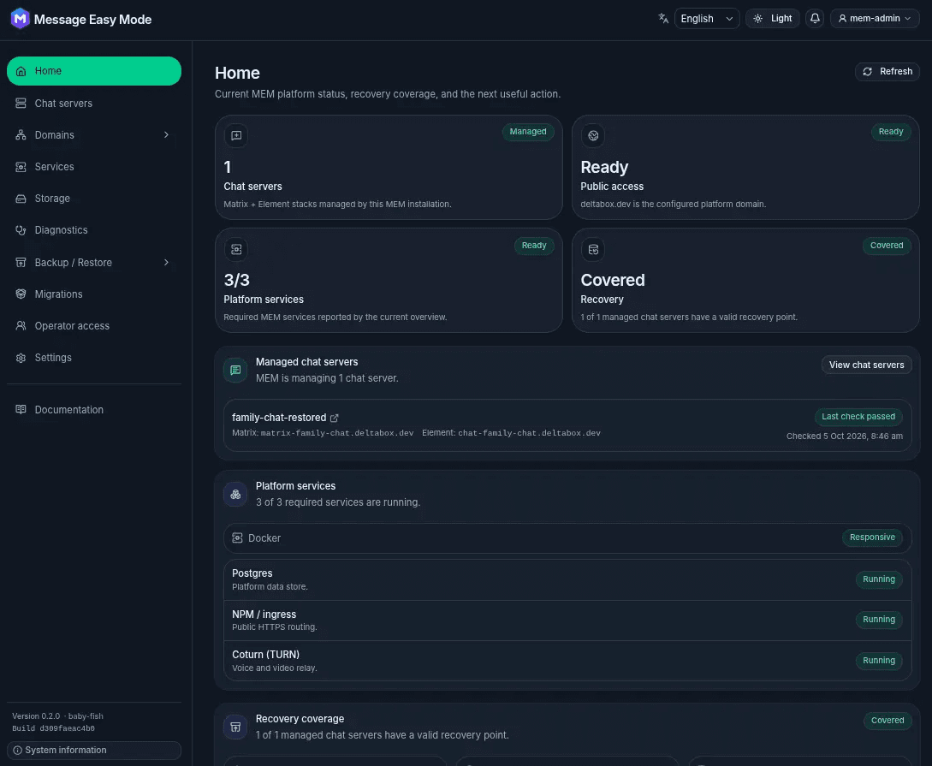Click the Home icon in the sidebar

[21, 71]
